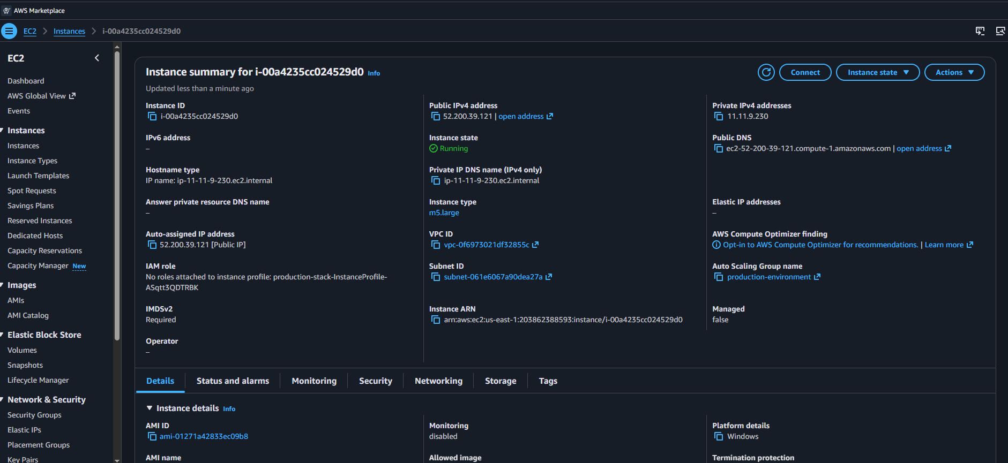Open Launch Templates in sidebar
This screenshot has width=1008, height=463.
[38, 176]
